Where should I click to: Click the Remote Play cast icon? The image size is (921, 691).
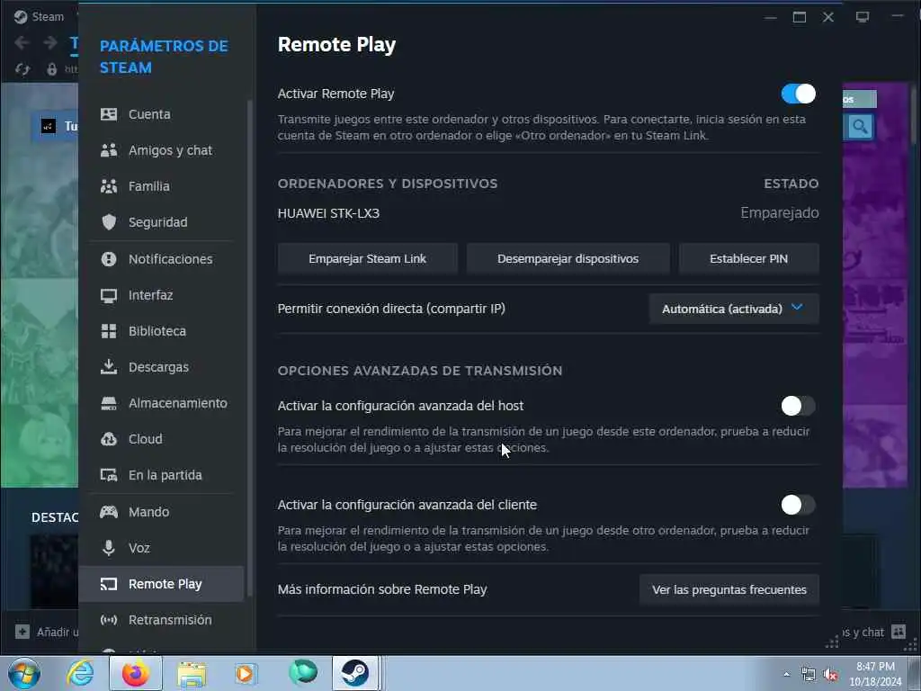point(109,583)
